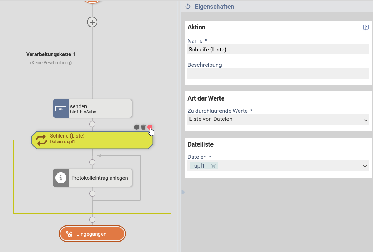Click the info icon on Protokolleintrag anlegen

[61, 178]
